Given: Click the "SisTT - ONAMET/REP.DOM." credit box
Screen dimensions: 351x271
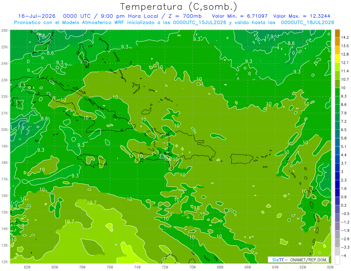Looking at the screenshot, I should [298, 260].
